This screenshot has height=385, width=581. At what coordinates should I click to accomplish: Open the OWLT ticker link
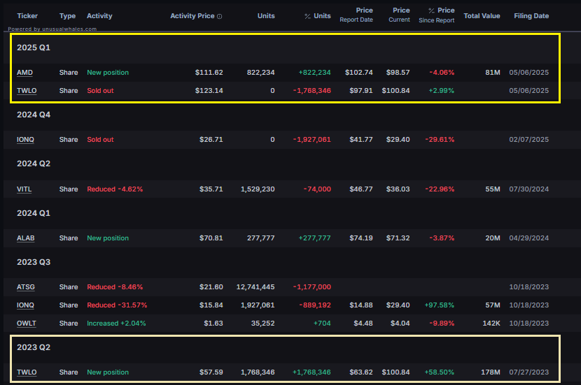click(27, 324)
